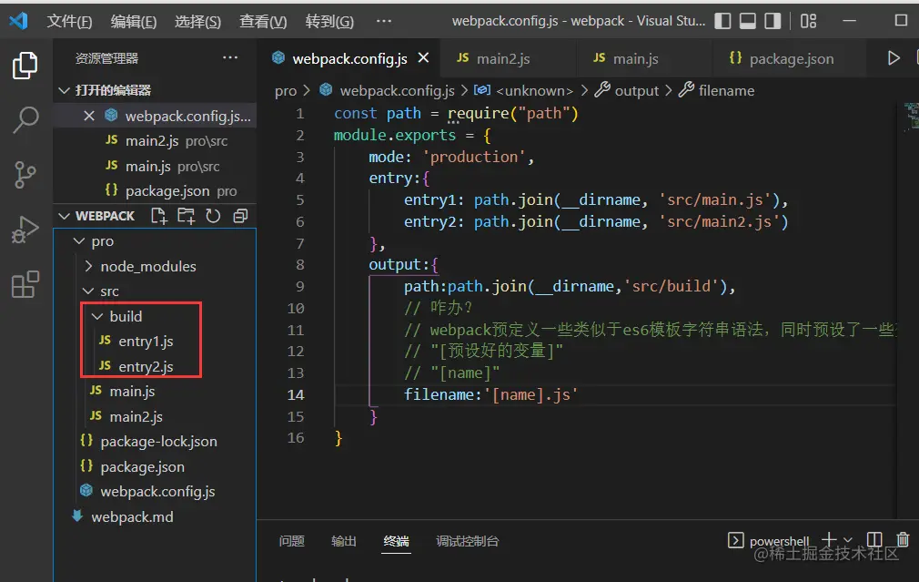The height and width of the screenshot is (582, 919).
Task: Click the title bar overflow menu ellipsis
Action: coord(384,21)
